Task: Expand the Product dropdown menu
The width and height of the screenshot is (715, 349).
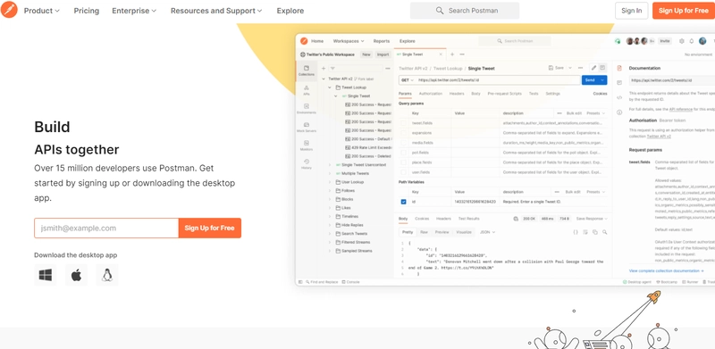Action: pos(42,11)
